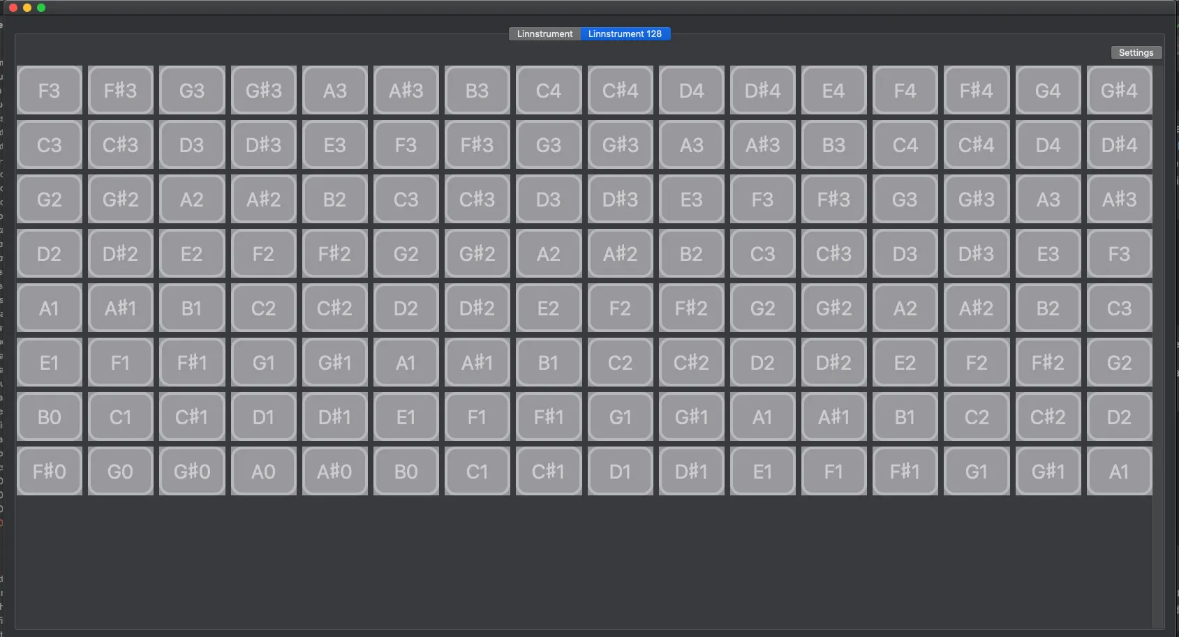Tap the D2 pad at the left of row four
1179x637 pixels.
point(49,253)
